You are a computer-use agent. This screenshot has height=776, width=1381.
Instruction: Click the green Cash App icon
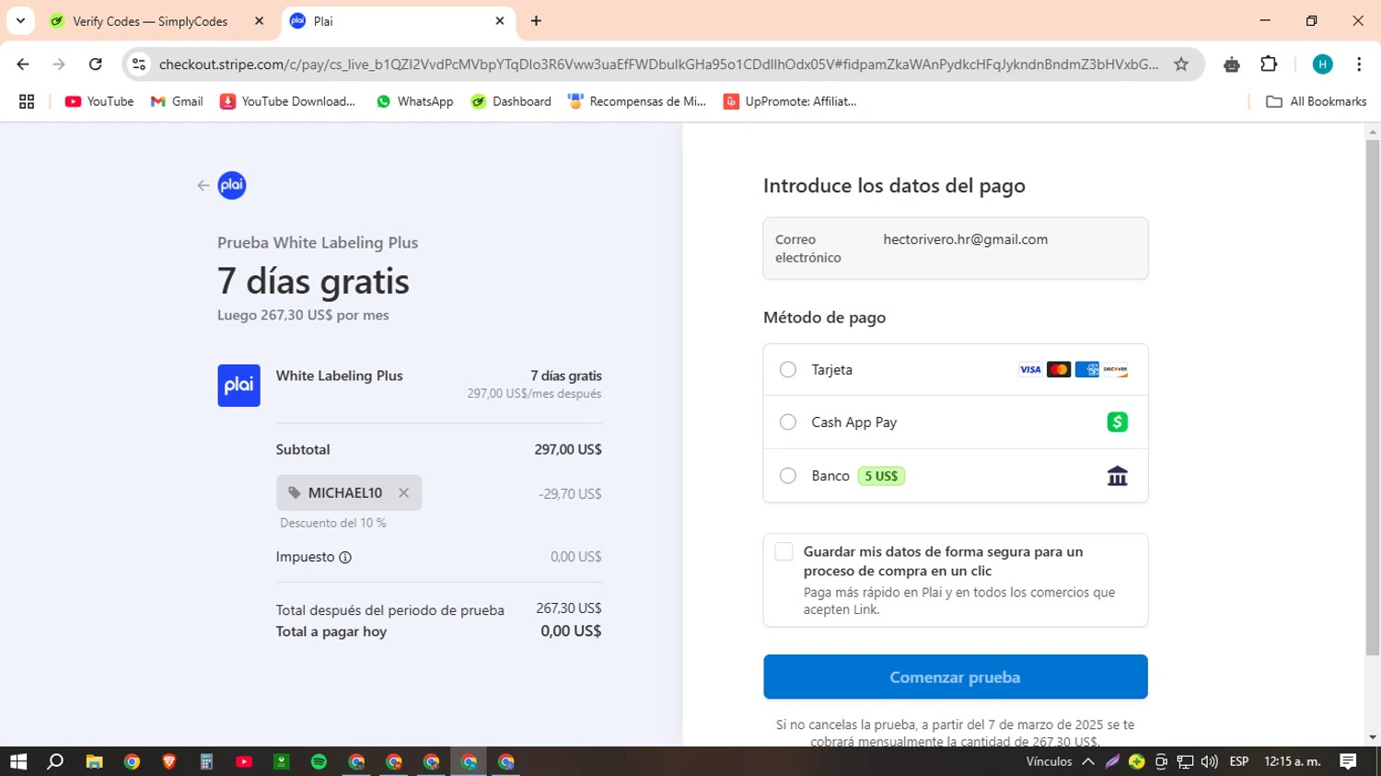(x=1118, y=422)
